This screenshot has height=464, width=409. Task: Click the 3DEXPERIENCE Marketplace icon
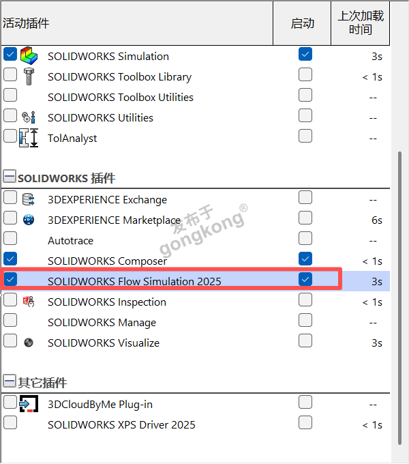click(x=29, y=220)
